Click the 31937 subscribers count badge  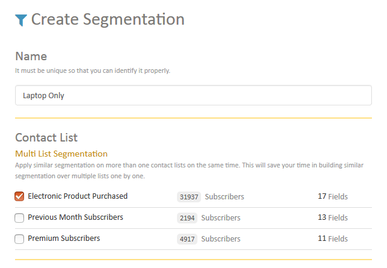click(x=189, y=197)
